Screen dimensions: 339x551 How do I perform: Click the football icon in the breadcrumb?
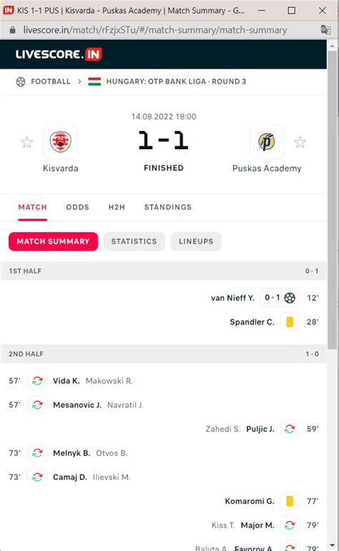click(21, 81)
